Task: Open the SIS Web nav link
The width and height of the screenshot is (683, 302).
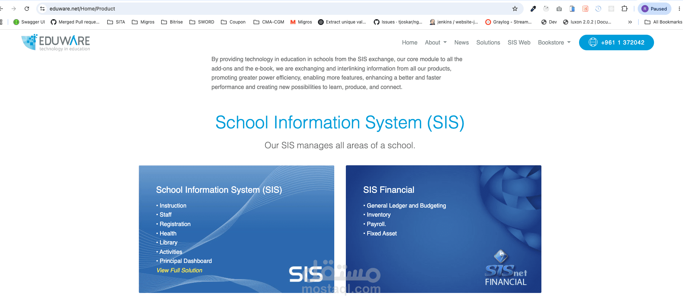Action: coord(519,42)
